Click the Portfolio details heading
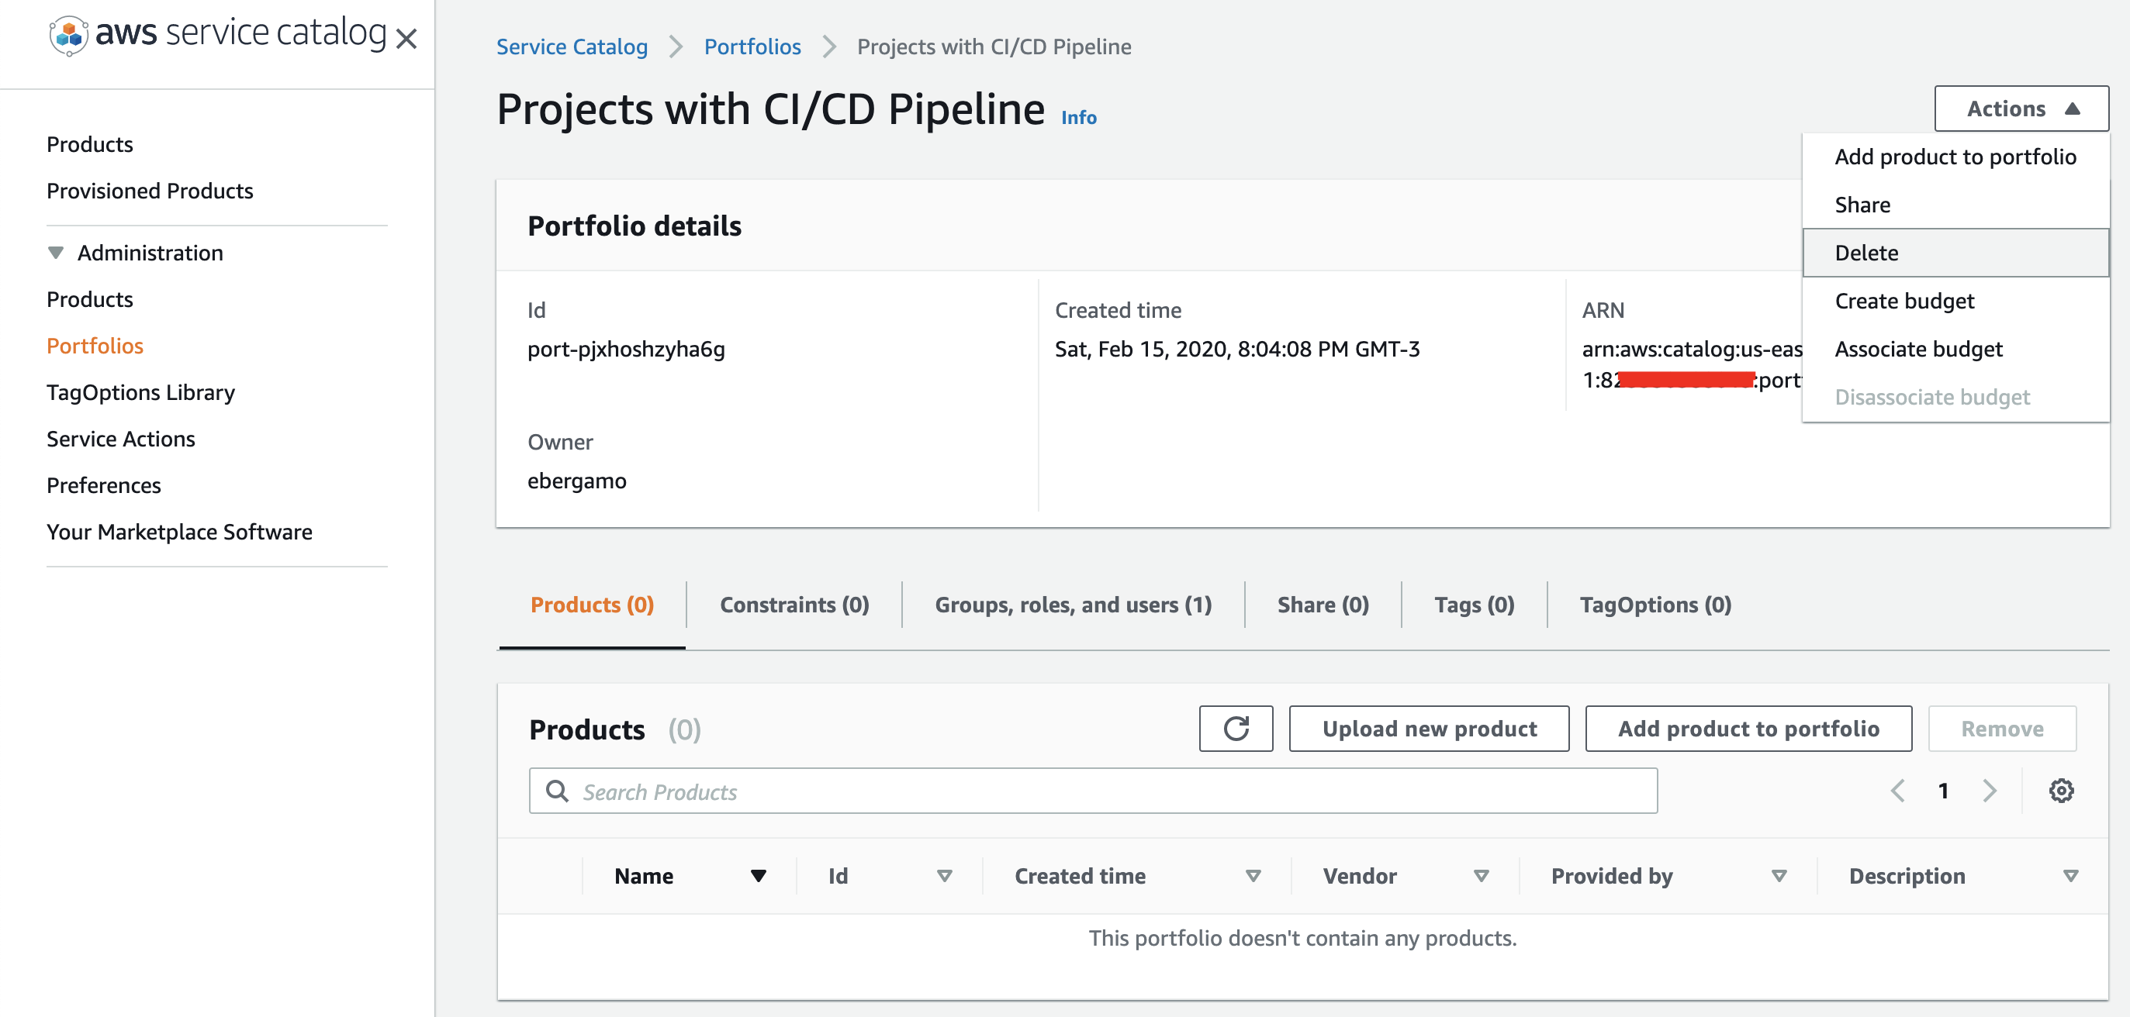This screenshot has height=1017, width=2130. (x=635, y=226)
